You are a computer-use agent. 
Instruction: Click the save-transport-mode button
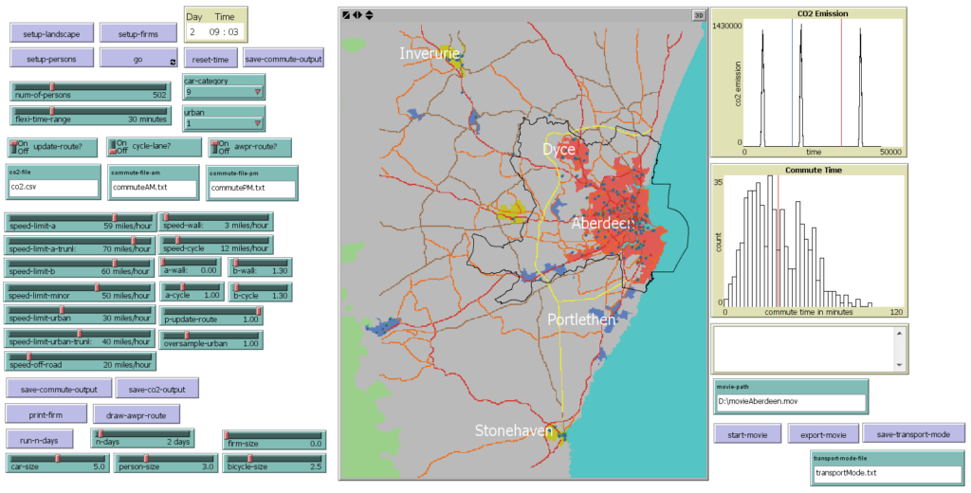913,434
